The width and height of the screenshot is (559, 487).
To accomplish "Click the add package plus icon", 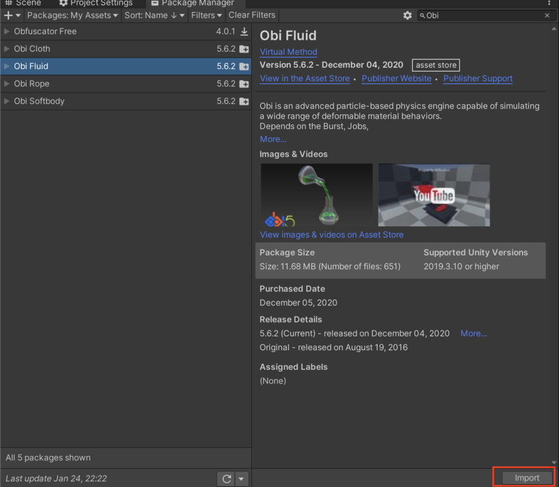I will pos(9,15).
